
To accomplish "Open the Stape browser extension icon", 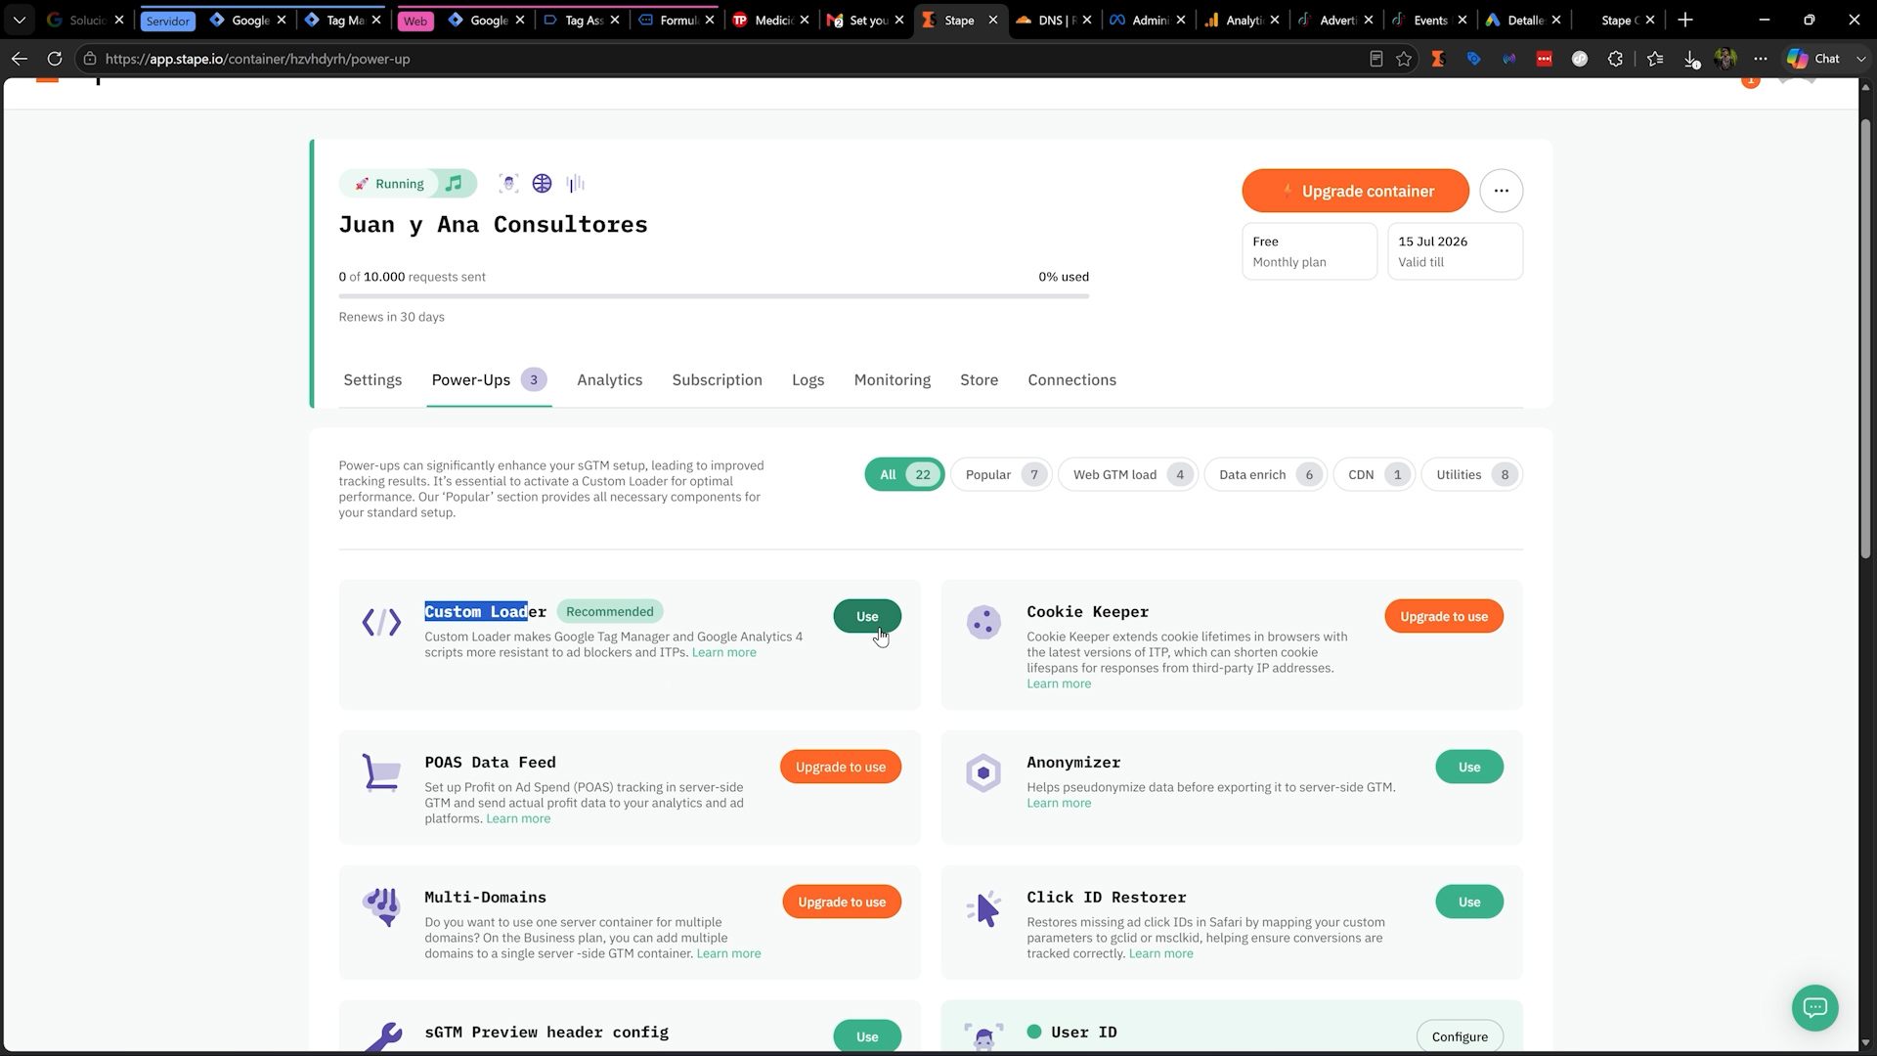I will coord(1438,59).
